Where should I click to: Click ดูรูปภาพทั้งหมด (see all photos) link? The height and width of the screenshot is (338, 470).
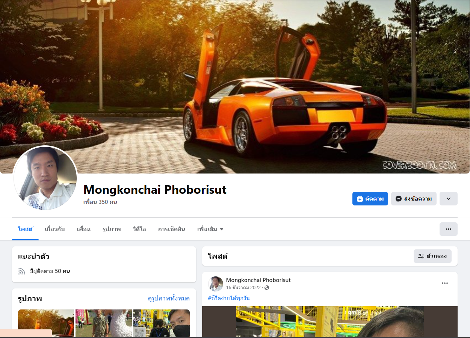[x=169, y=299]
